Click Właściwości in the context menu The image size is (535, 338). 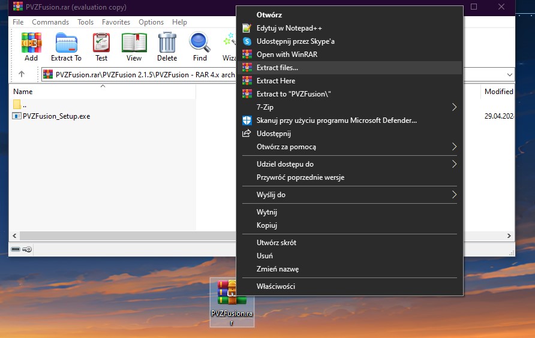(x=275, y=286)
